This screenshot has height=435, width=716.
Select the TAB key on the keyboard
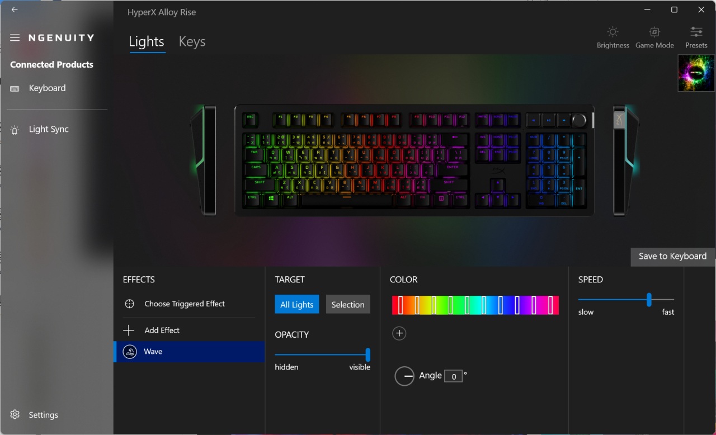(x=254, y=154)
